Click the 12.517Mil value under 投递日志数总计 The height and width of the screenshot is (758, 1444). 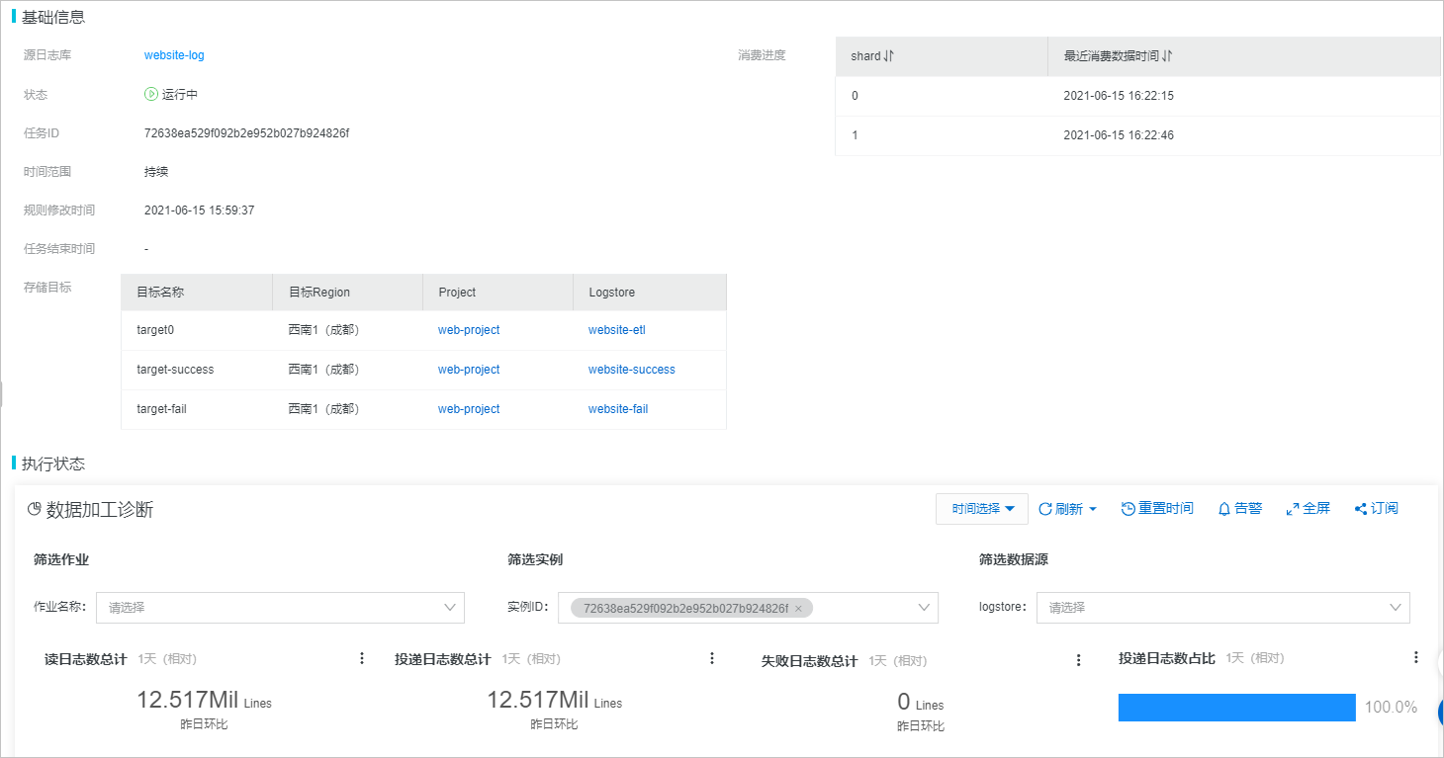pyautogui.click(x=538, y=701)
